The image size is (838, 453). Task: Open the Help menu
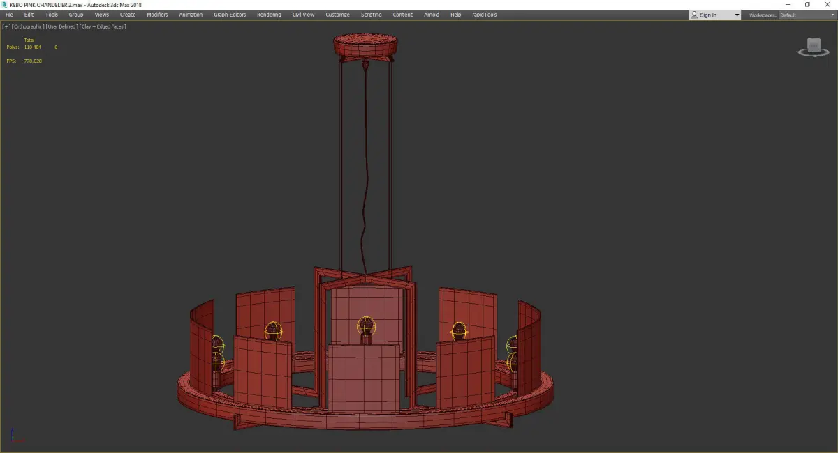coord(455,15)
